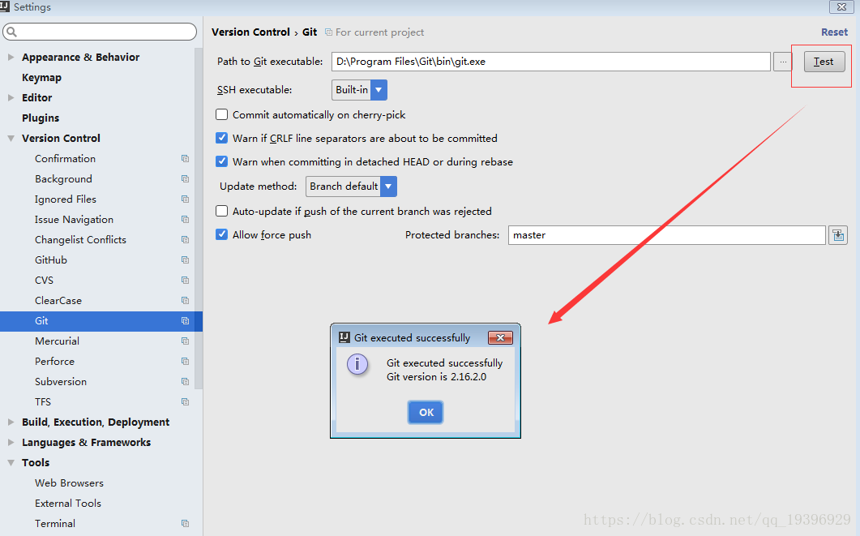Open the Subversion settings page
The image size is (860, 536).
(61, 382)
